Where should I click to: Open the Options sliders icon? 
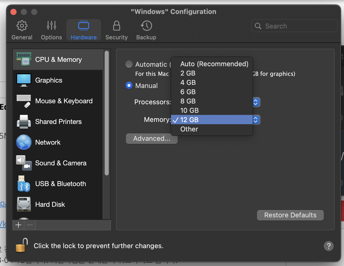click(x=52, y=25)
